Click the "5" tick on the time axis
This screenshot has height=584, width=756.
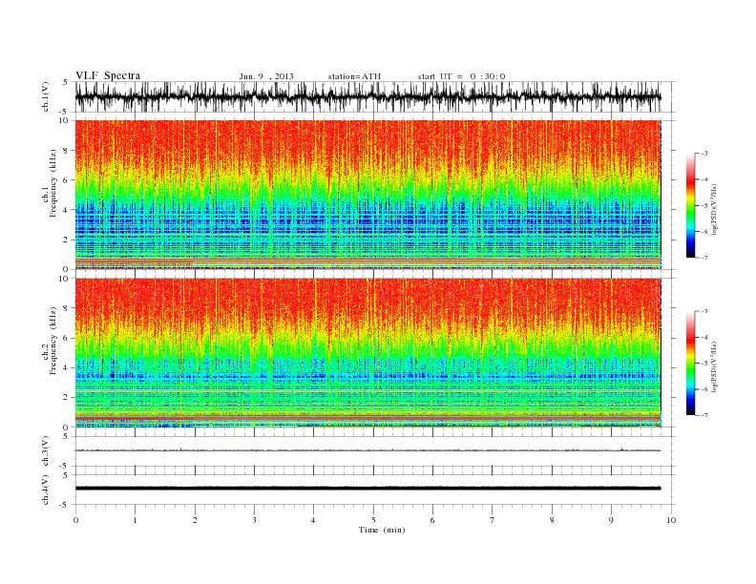click(x=373, y=520)
